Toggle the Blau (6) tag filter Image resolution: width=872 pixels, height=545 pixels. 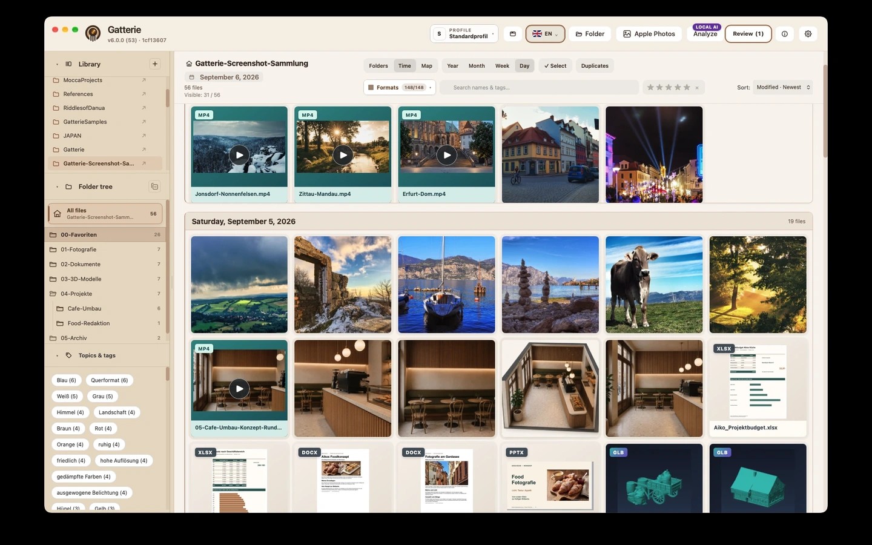pyautogui.click(x=67, y=380)
